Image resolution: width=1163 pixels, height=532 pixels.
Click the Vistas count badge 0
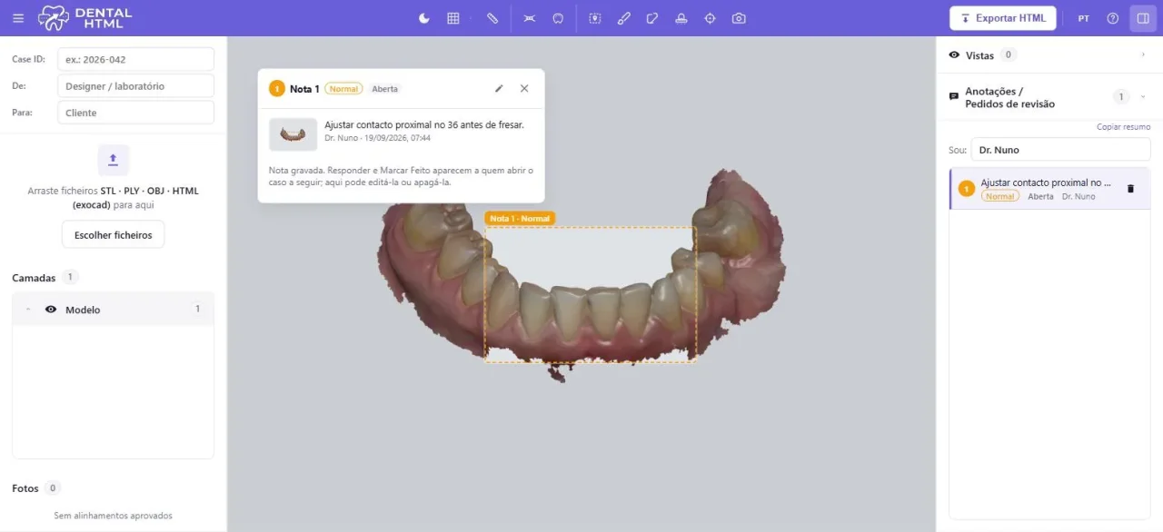pos(1008,55)
